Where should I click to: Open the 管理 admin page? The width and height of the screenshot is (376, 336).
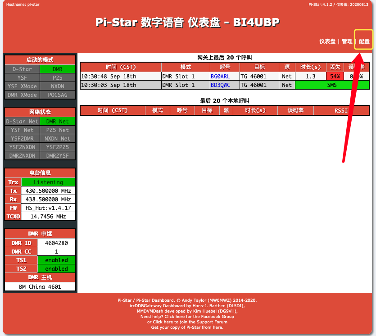click(347, 41)
